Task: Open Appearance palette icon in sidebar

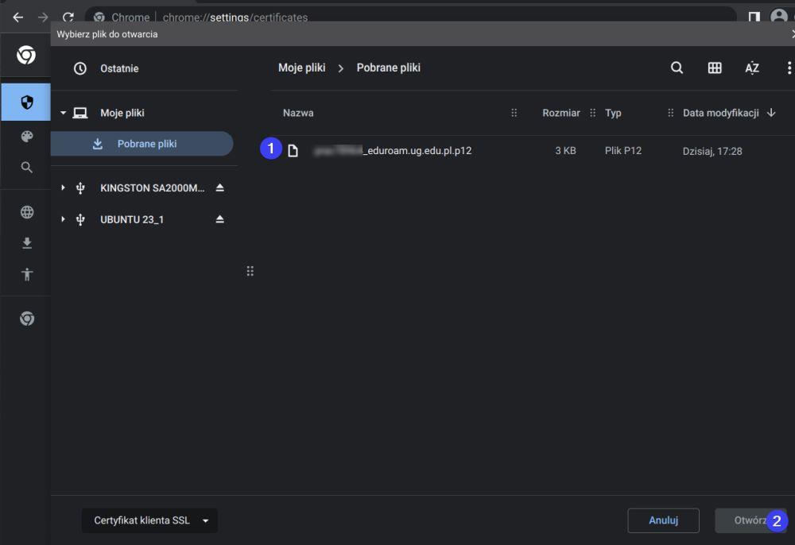Action: point(26,137)
